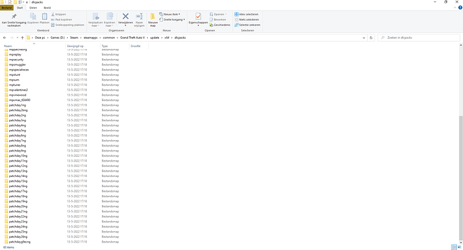
Task: Expand the address bar history dropdown
Action: [x=364, y=38]
